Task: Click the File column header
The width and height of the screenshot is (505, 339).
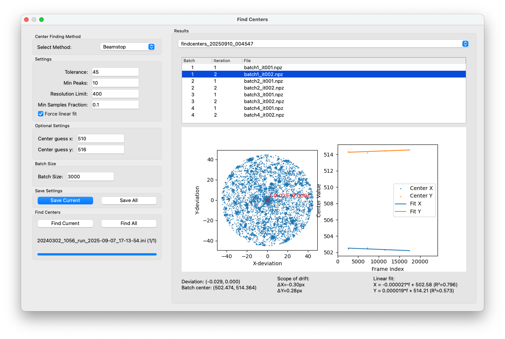Action: tap(354, 61)
